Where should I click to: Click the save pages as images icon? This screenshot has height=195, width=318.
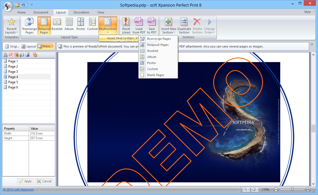(x=27, y=55)
